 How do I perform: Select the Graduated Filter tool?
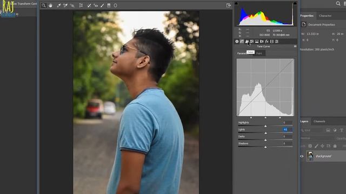[x=109, y=5]
